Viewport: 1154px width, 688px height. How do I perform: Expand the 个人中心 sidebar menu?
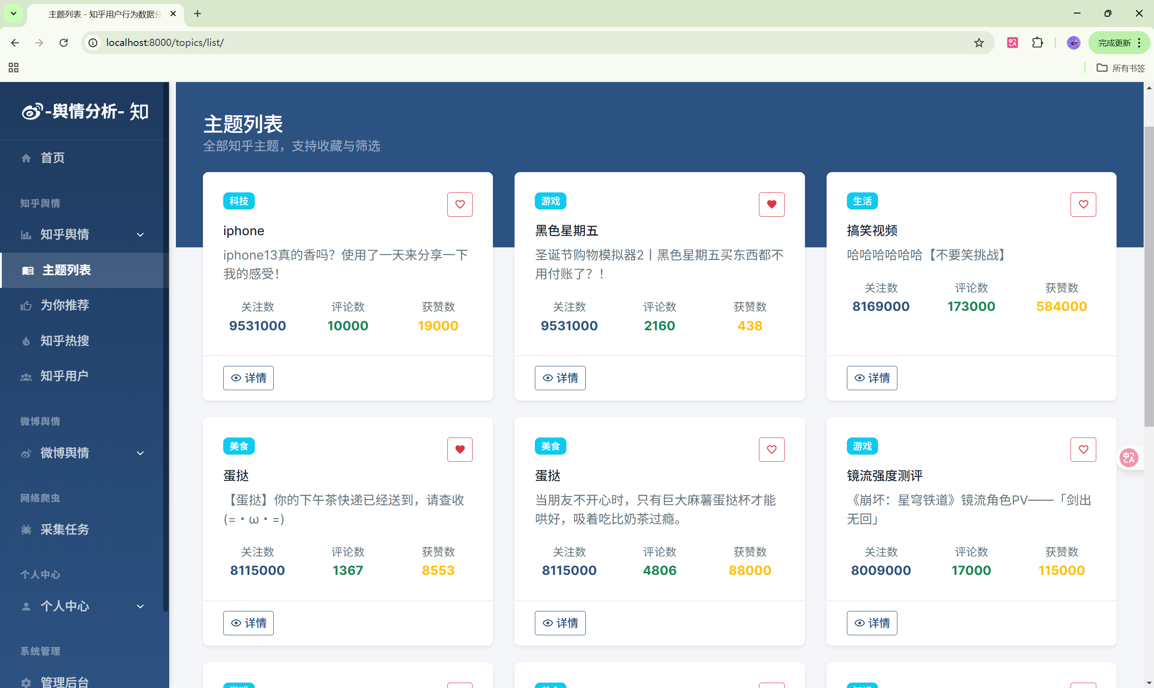point(140,606)
